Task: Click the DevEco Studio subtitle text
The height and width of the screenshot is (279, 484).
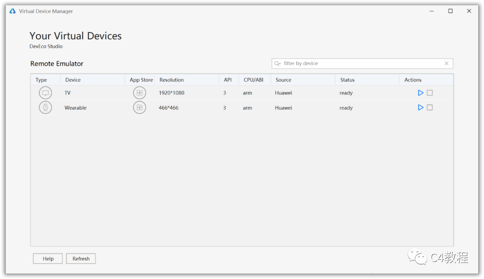Action: pos(46,46)
